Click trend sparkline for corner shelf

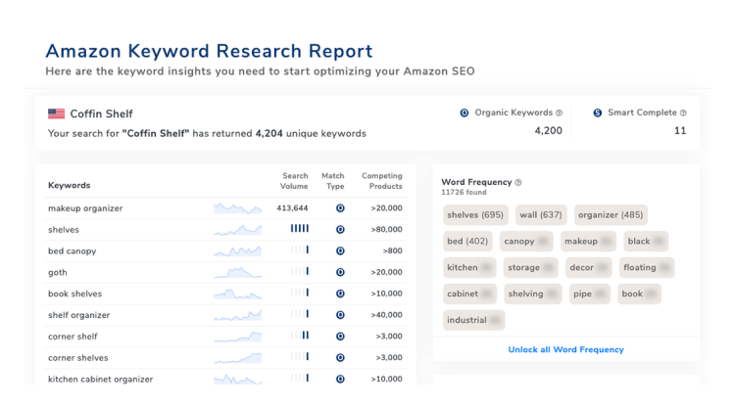pyautogui.click(x=238, y=337)
